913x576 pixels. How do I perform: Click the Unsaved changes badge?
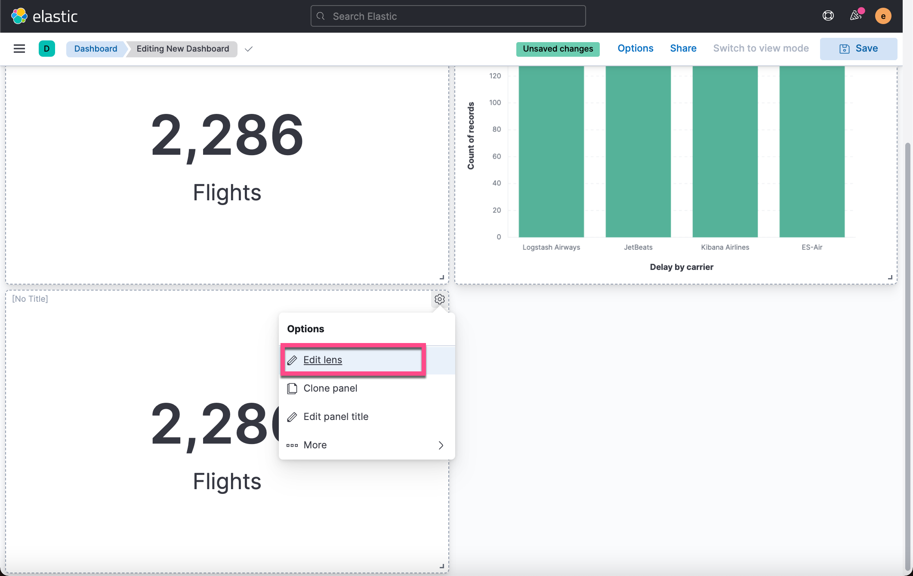(x=558, y=49)
